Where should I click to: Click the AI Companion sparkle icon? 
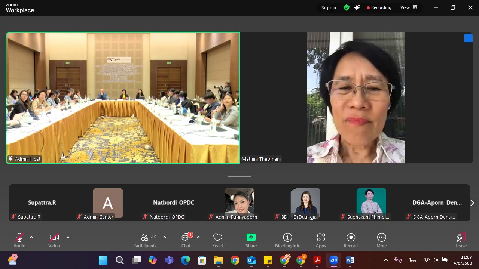pyautogui.click(x=357, y=7)
